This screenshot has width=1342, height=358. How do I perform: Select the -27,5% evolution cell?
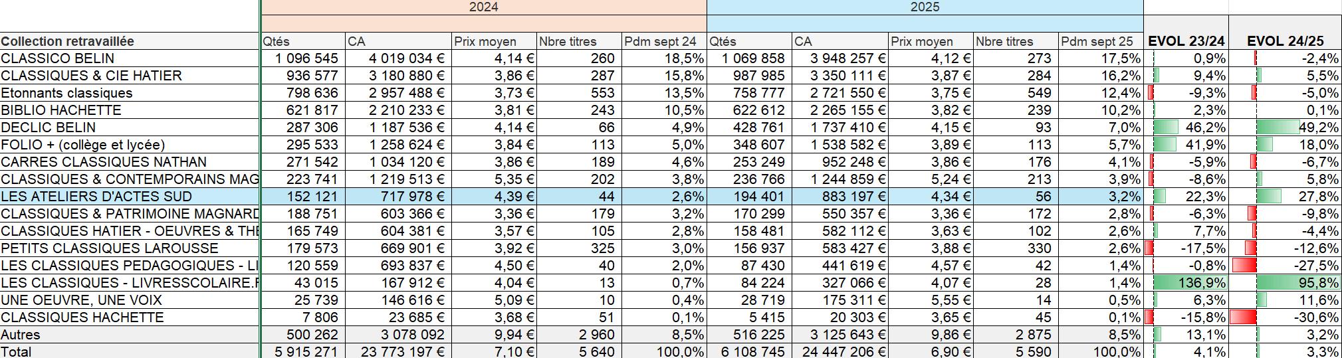point(1285,266)
